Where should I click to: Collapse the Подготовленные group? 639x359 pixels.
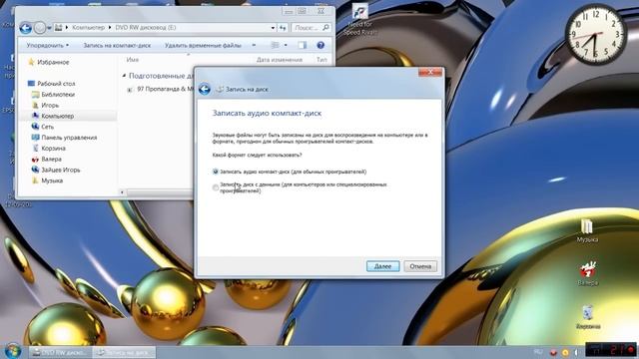pos(124,76)
